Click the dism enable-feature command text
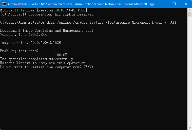The height and width of the screenshot is (130, 192). [x=111, y=22]
